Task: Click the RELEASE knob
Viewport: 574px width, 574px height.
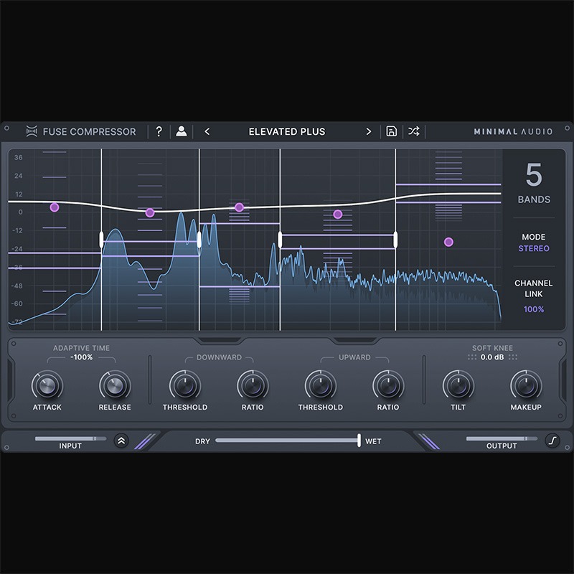Action: 115,385
